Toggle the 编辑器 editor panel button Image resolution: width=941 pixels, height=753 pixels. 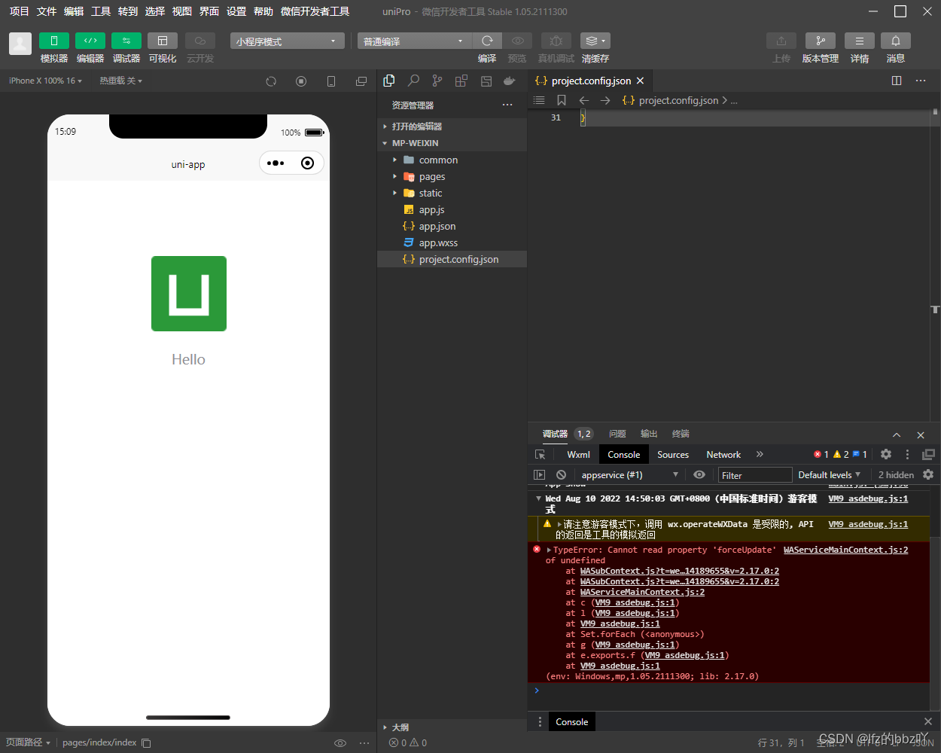pos(90,41)
